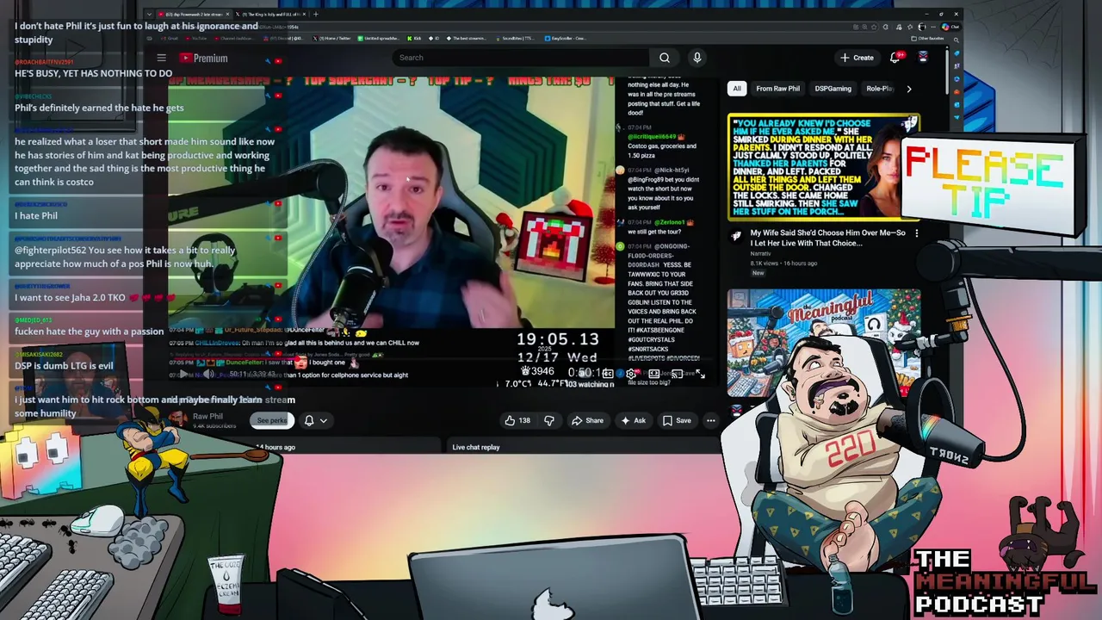Mute the video with the speaker icon

click(x=208, y=375)
